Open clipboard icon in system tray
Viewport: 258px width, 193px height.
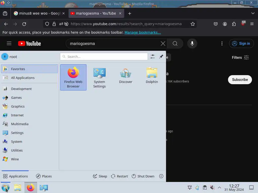(x=205, y=187)
